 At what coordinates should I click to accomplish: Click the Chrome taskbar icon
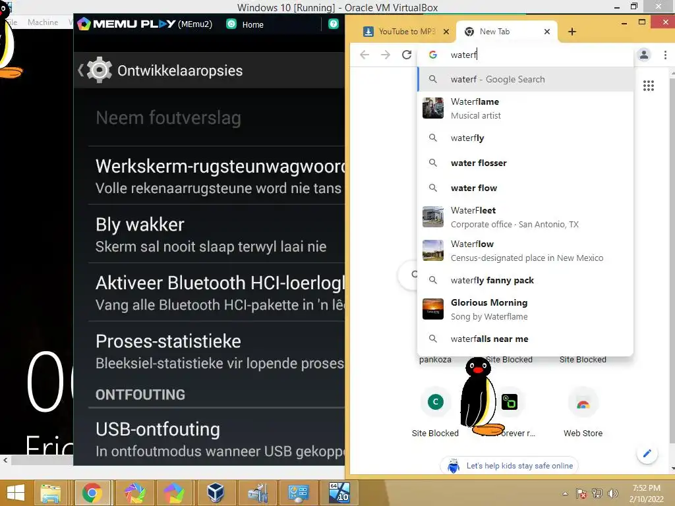click(92, 493)
